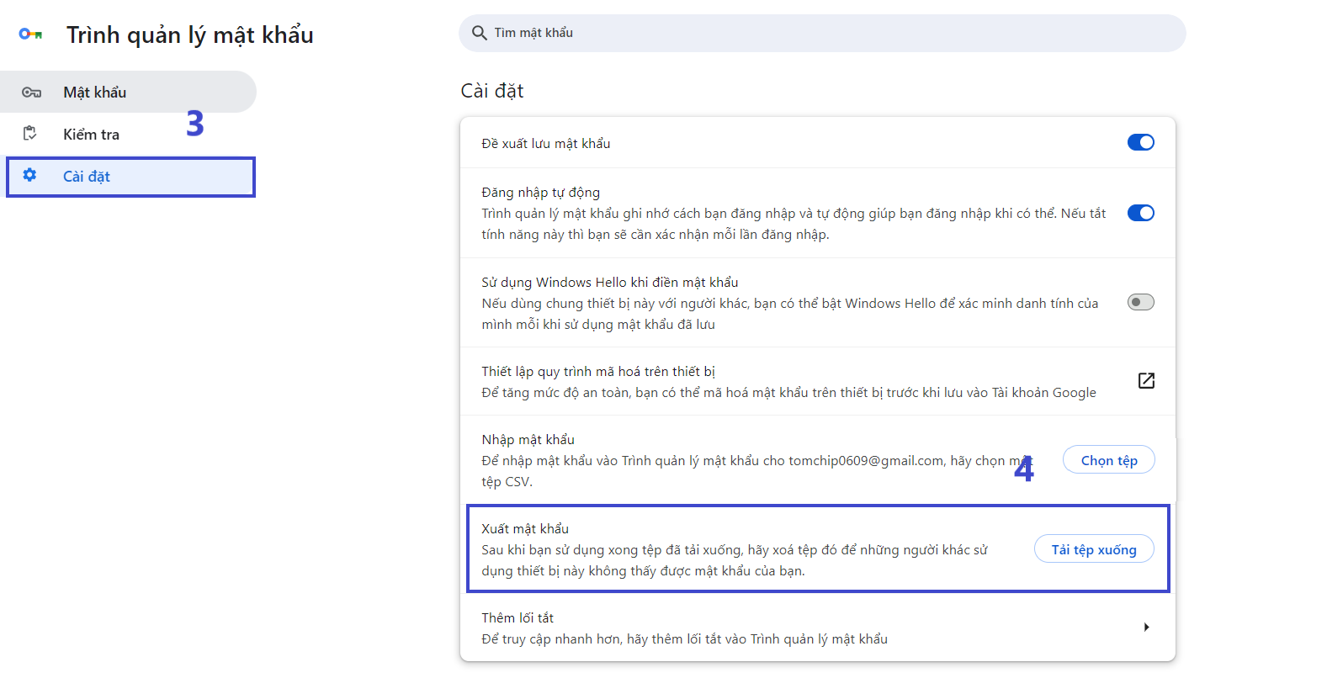The width and height of the screenshot is (1327, 678).
Task: Click the Password Manager key logo
Action: coord(31,34)
